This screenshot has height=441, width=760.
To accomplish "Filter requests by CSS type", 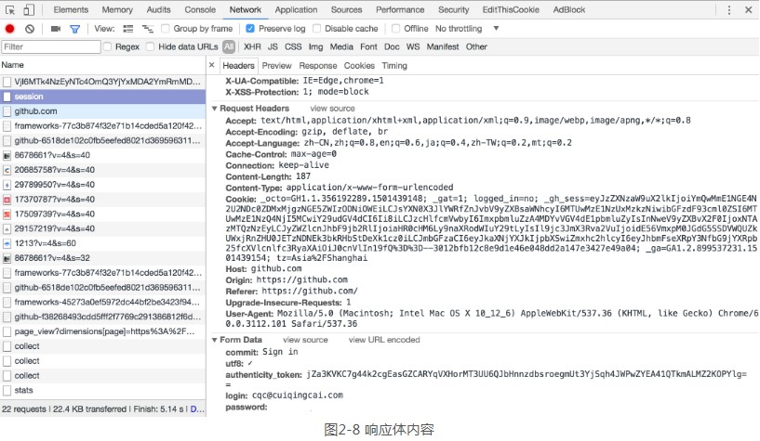I will tap(293, 47).
